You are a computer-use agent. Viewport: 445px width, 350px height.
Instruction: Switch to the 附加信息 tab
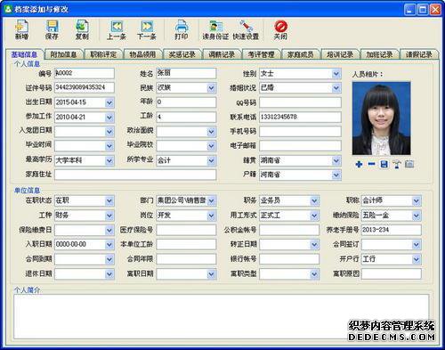coord(63,54)
